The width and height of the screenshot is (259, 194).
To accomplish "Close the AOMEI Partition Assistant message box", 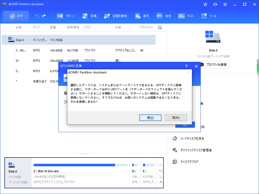I will pyautogui.click(x=188, y=72).
